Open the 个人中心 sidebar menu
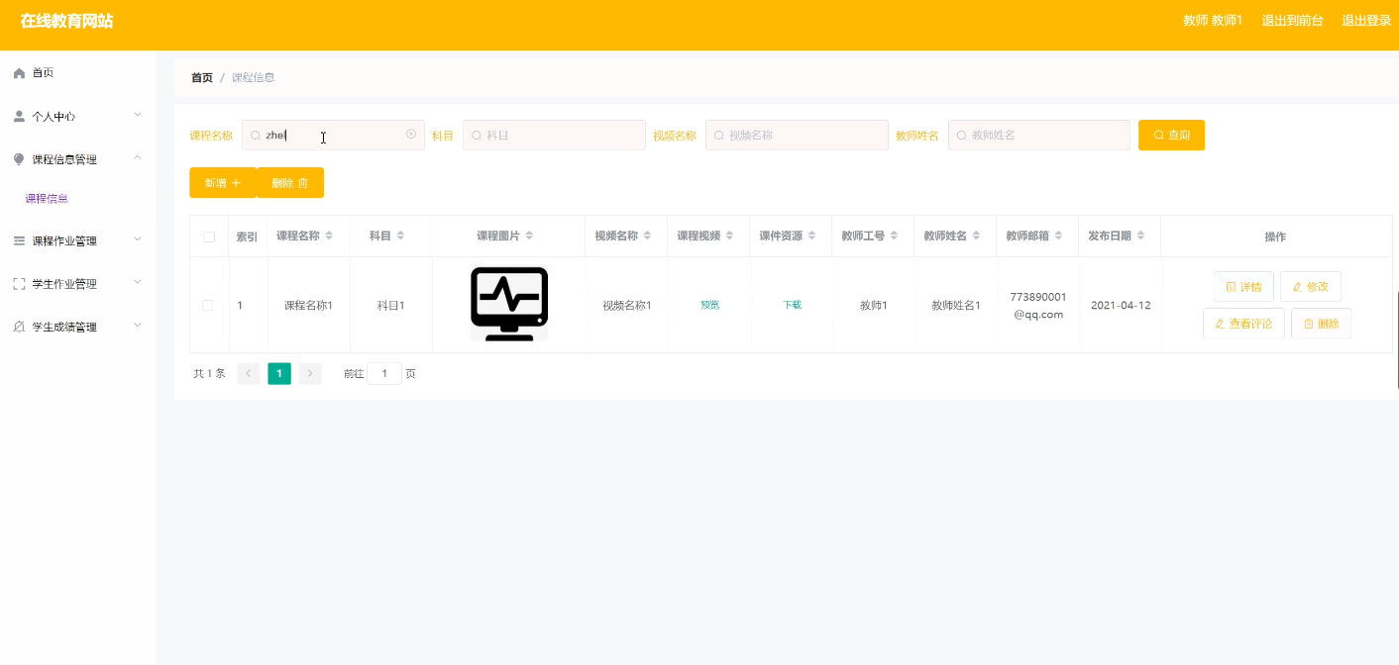This screenshot has height=665, width=1399. point(78,116)
